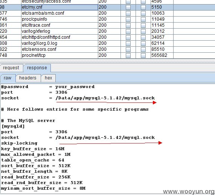Open the raw view tab
This screenshot has width=215, height=195.
click(8, 78)
